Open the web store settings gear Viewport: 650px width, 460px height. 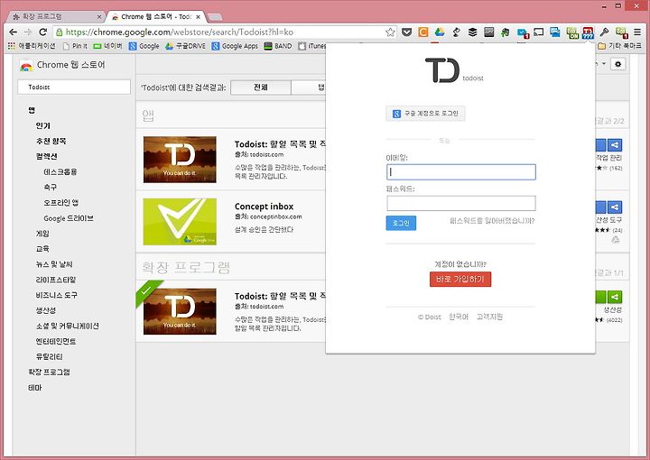(618, 64)
